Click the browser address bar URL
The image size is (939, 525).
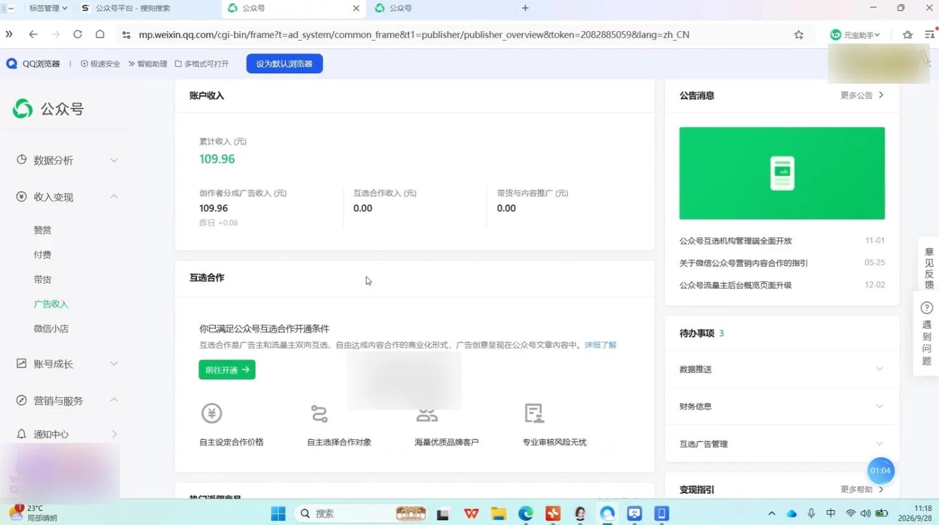[414, 35]
